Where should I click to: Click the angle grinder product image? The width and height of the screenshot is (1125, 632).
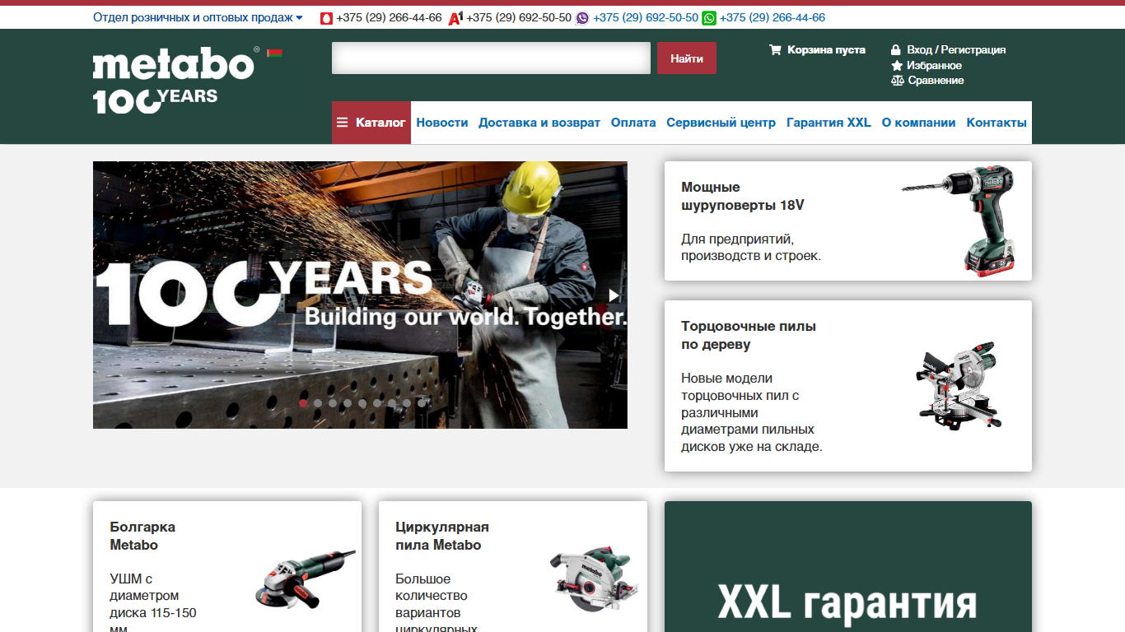306,579
